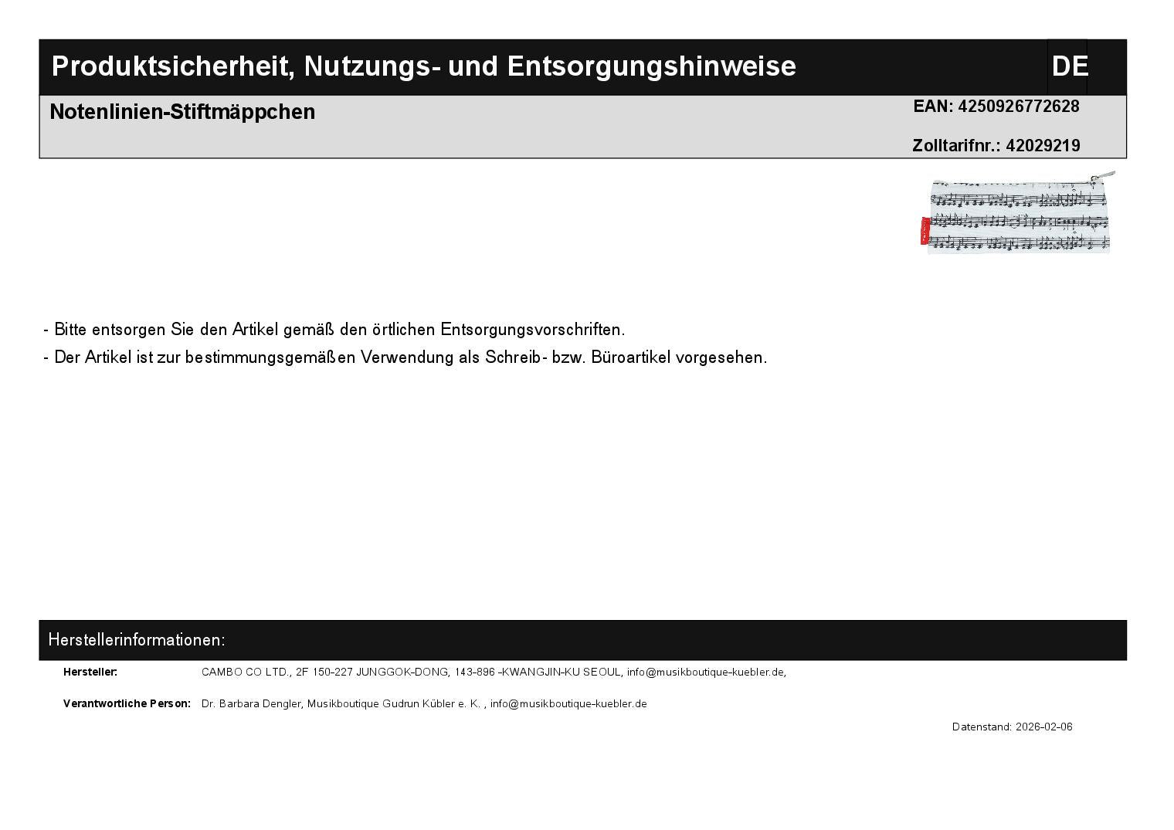The width and height of the screenshot is (1174, 830).
Task: Open the email link in Verantwortliche Person row
Action: [568, 703]
